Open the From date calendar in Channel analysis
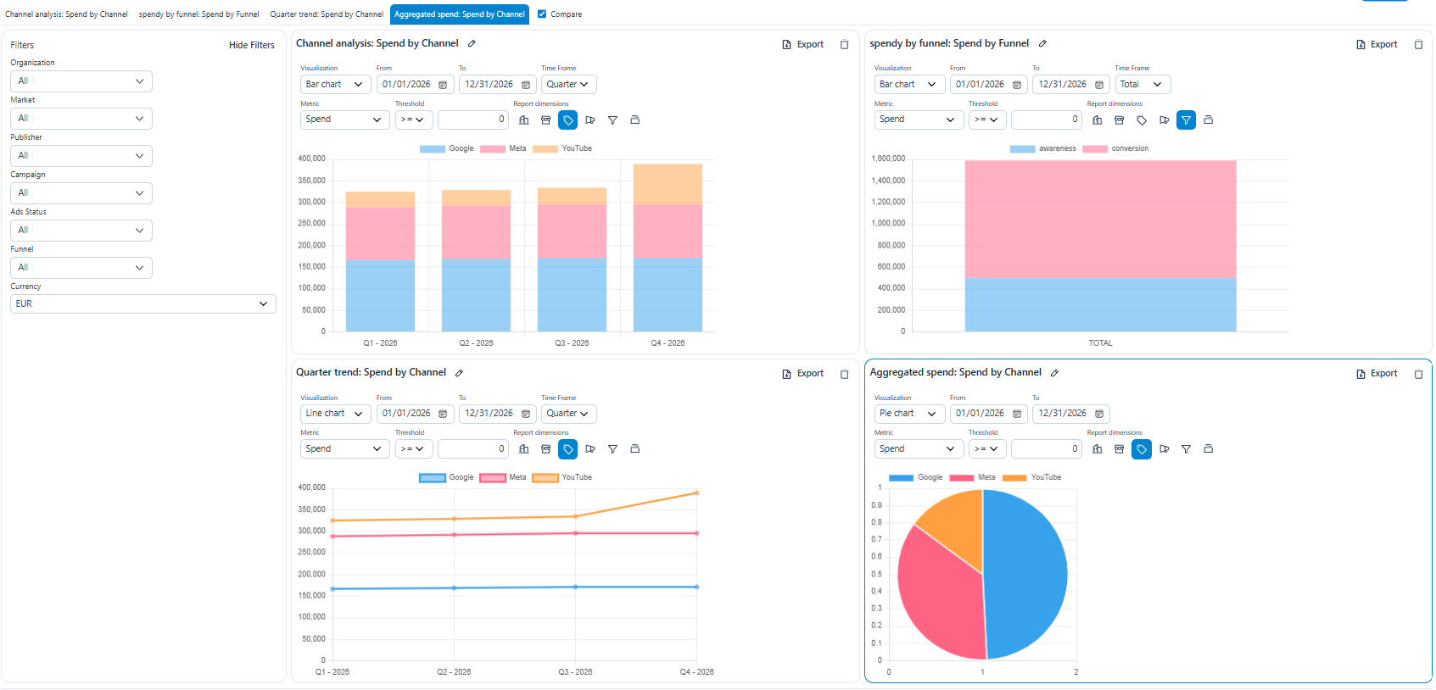The image size is (1436, 690). click(x=443, y=85)
